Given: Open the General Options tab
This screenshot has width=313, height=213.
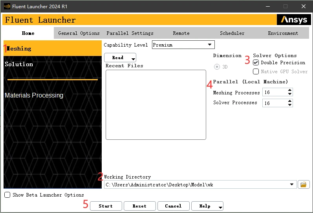Looking at the screenshot, I should 79,33.
